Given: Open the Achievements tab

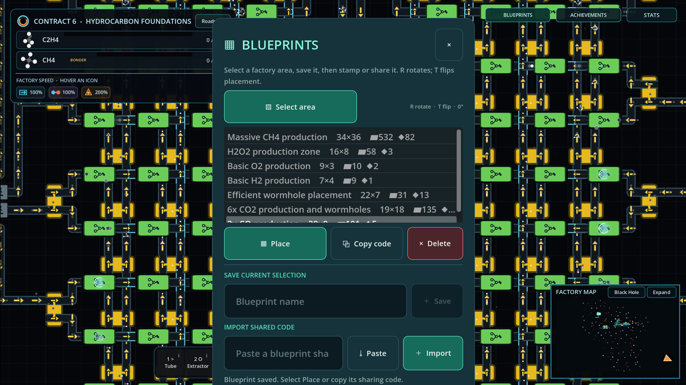Looking at the screenshot, I should coord(588,15).
